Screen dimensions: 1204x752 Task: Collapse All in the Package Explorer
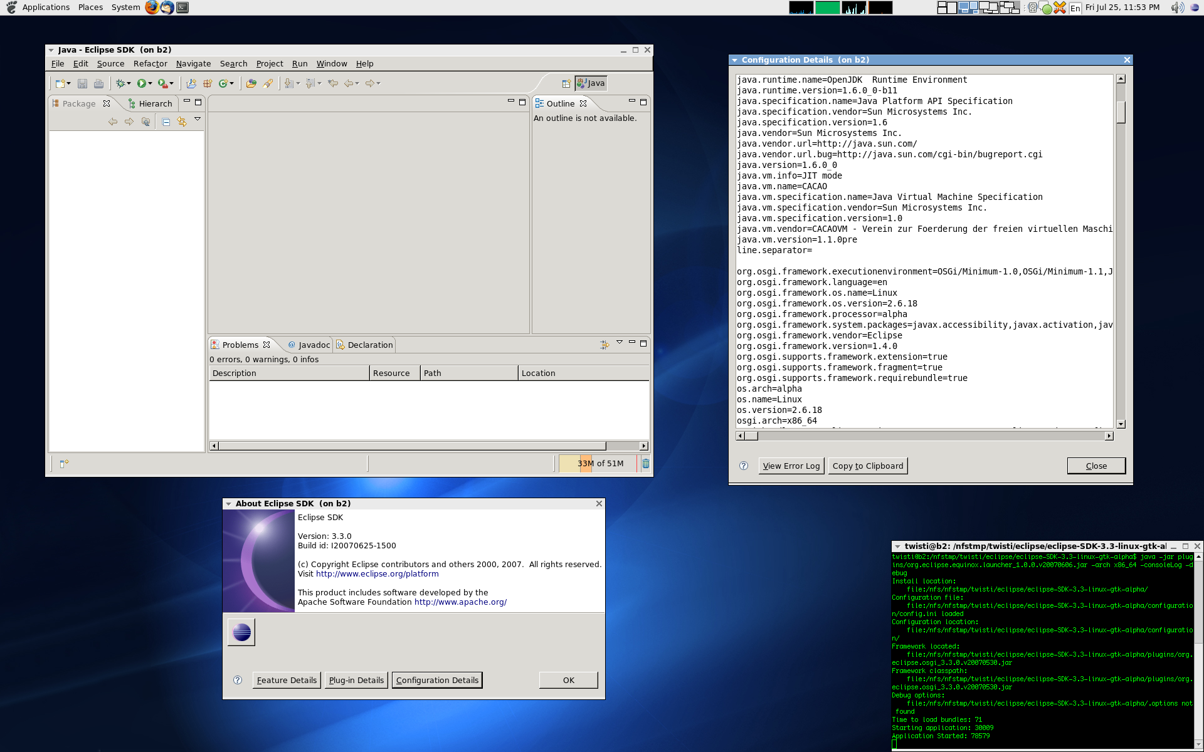(166, 122)
